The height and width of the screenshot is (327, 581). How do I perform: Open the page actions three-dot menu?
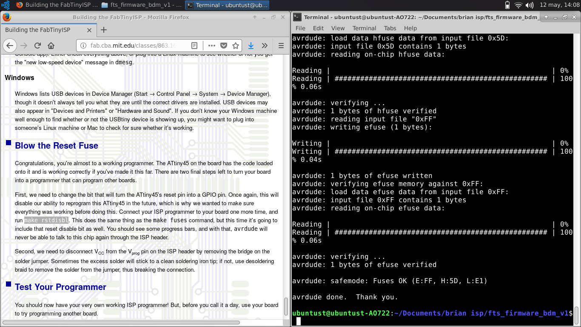tap(211, 46)
